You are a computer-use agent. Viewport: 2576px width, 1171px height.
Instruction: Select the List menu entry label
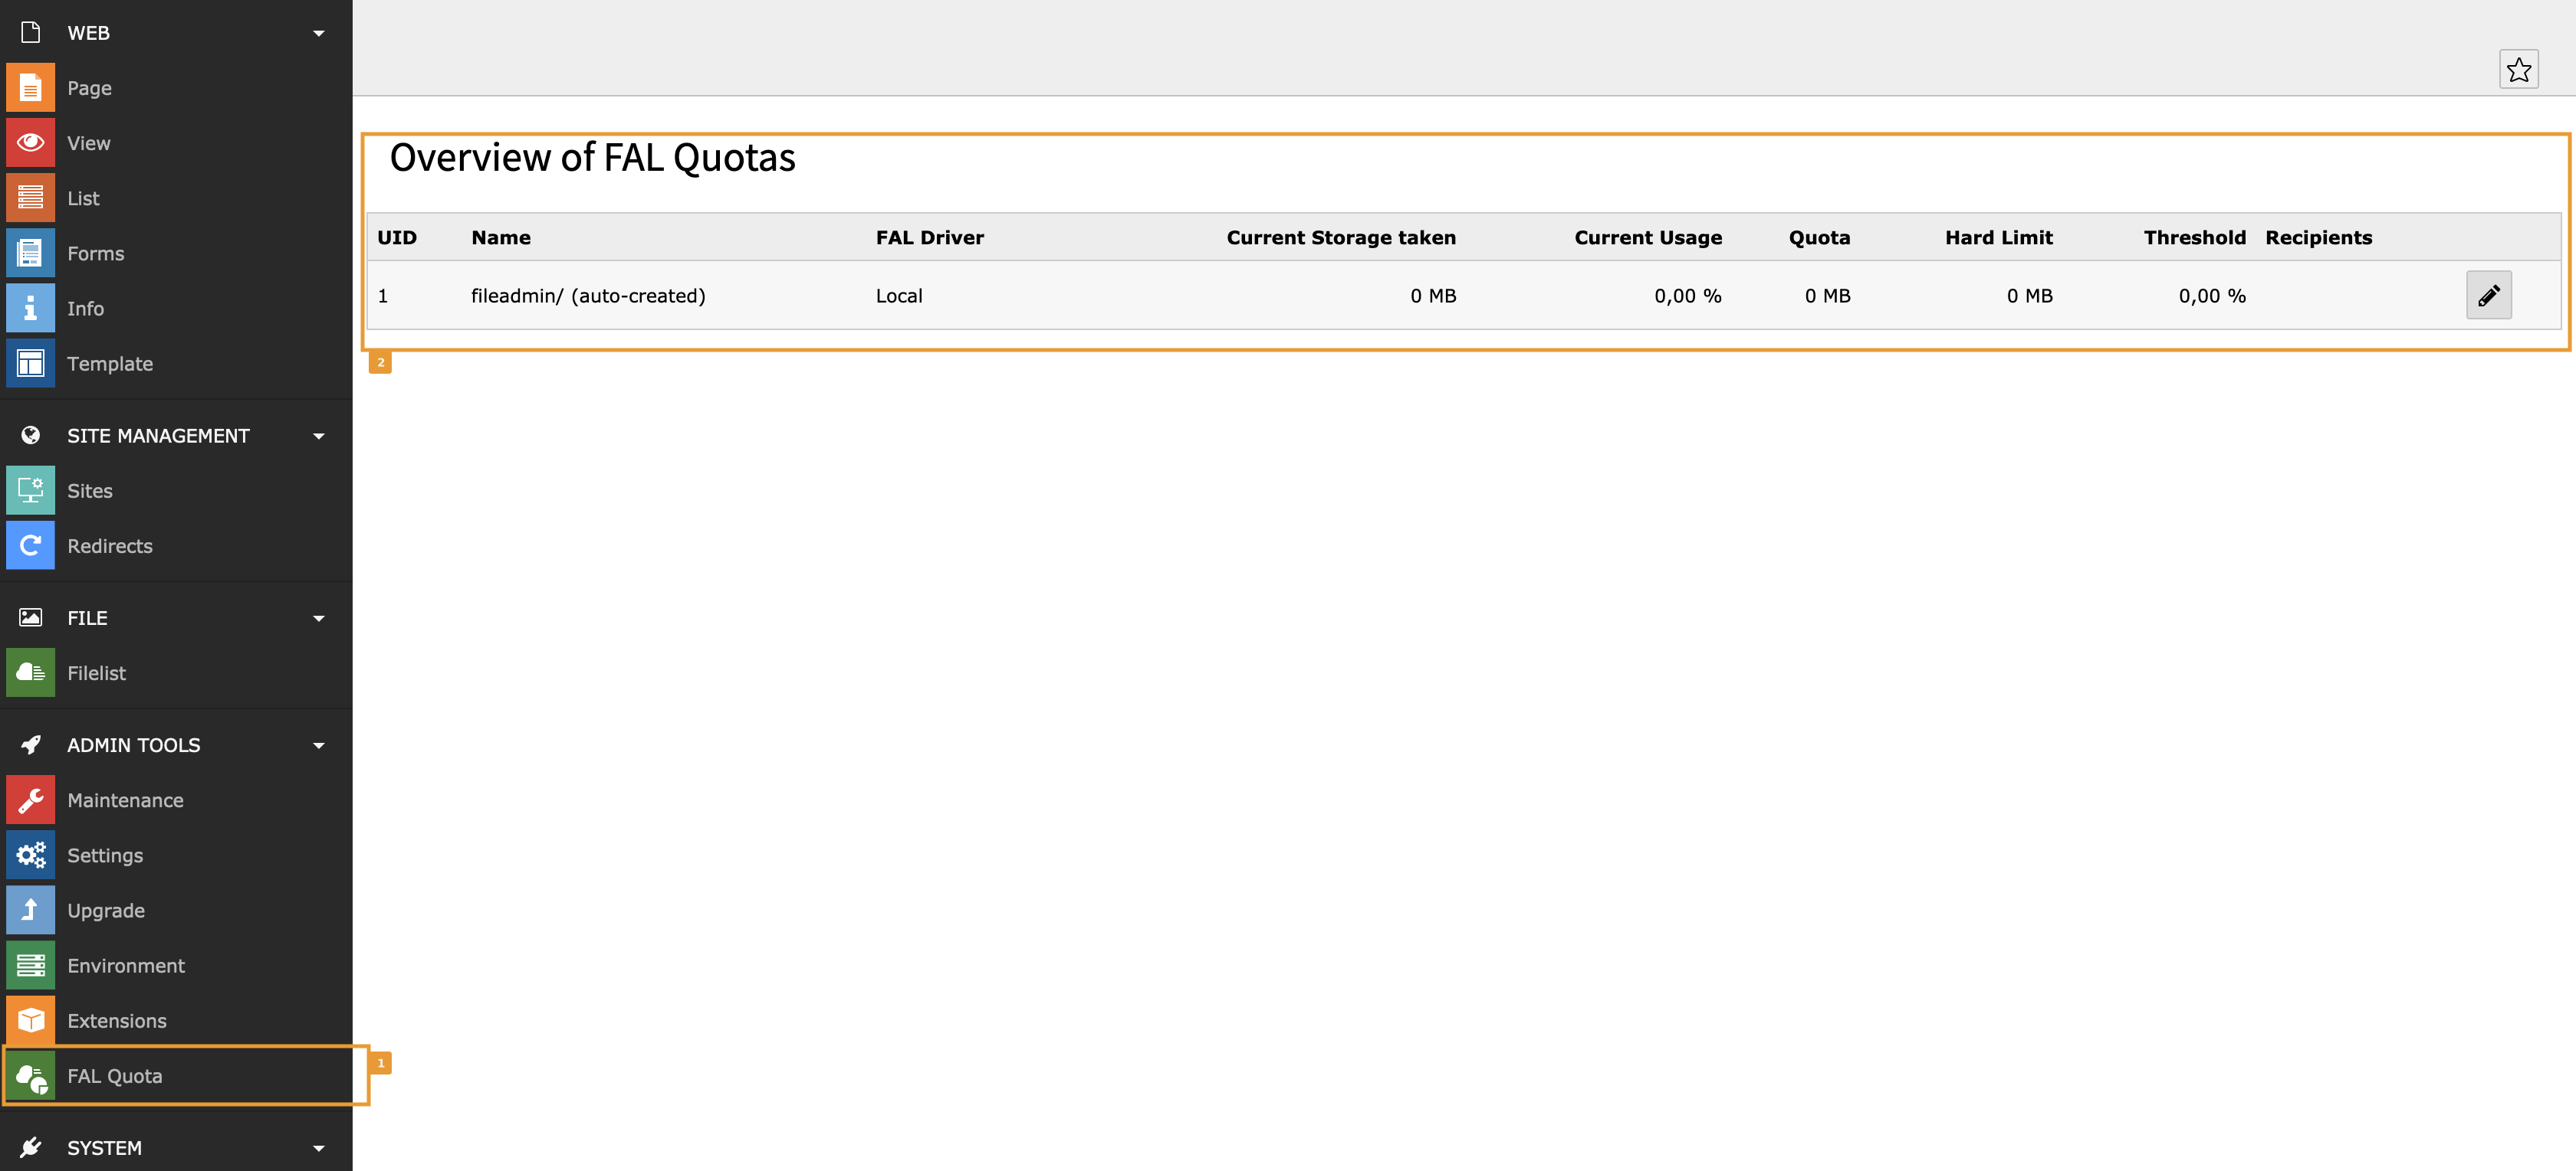point(83,198)
